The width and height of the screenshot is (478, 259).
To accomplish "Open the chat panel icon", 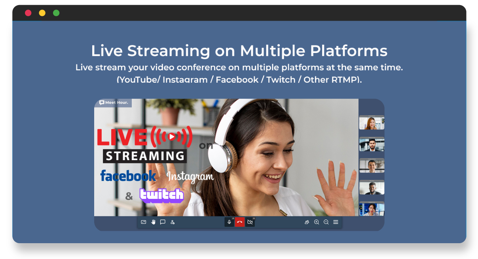I will [x=163, y=222].
